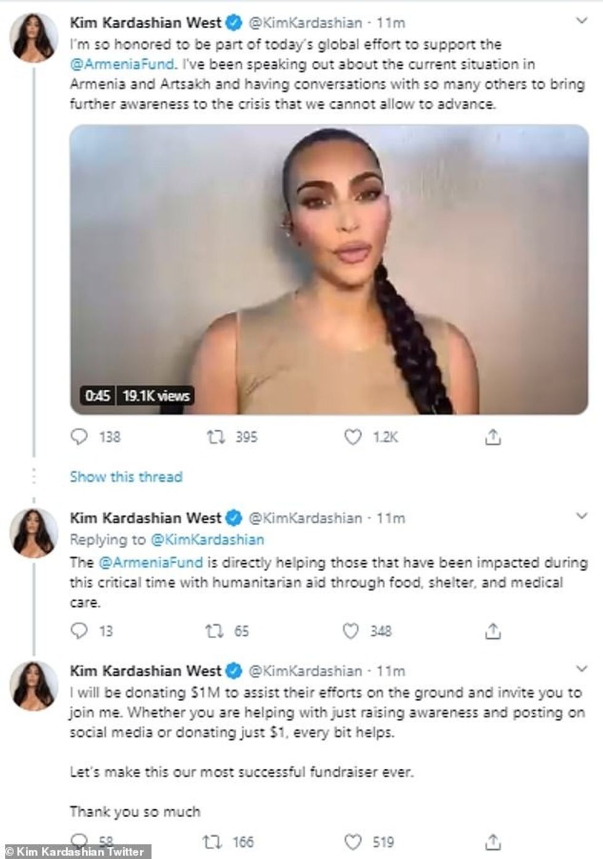The height and width of the screenshot is (859, 603).
Task: Share the $1M donation tweet
Action: click(493, 841)
